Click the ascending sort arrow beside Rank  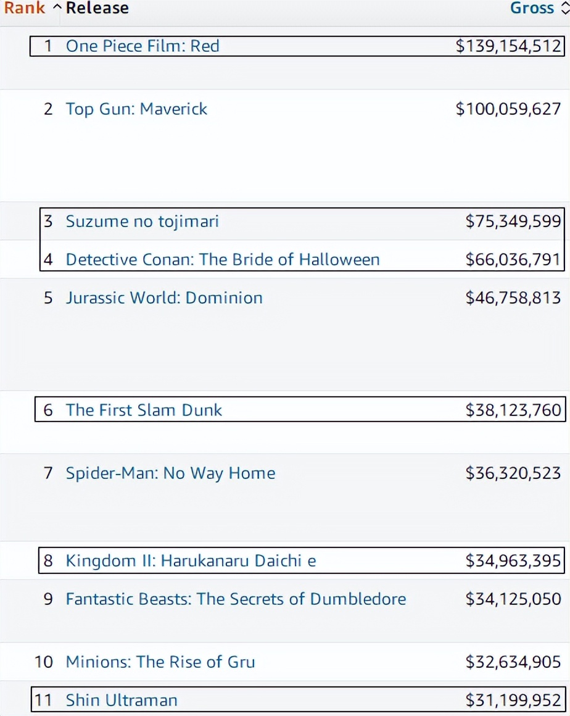click(56, 9)
